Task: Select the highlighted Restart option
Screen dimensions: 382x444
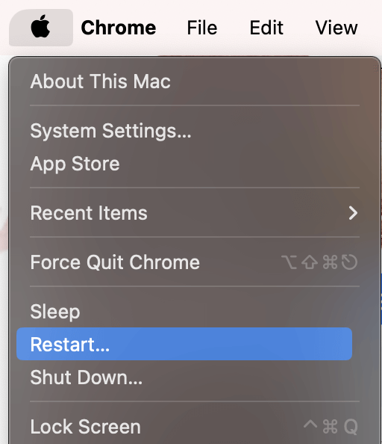Action: pos(184,344)
